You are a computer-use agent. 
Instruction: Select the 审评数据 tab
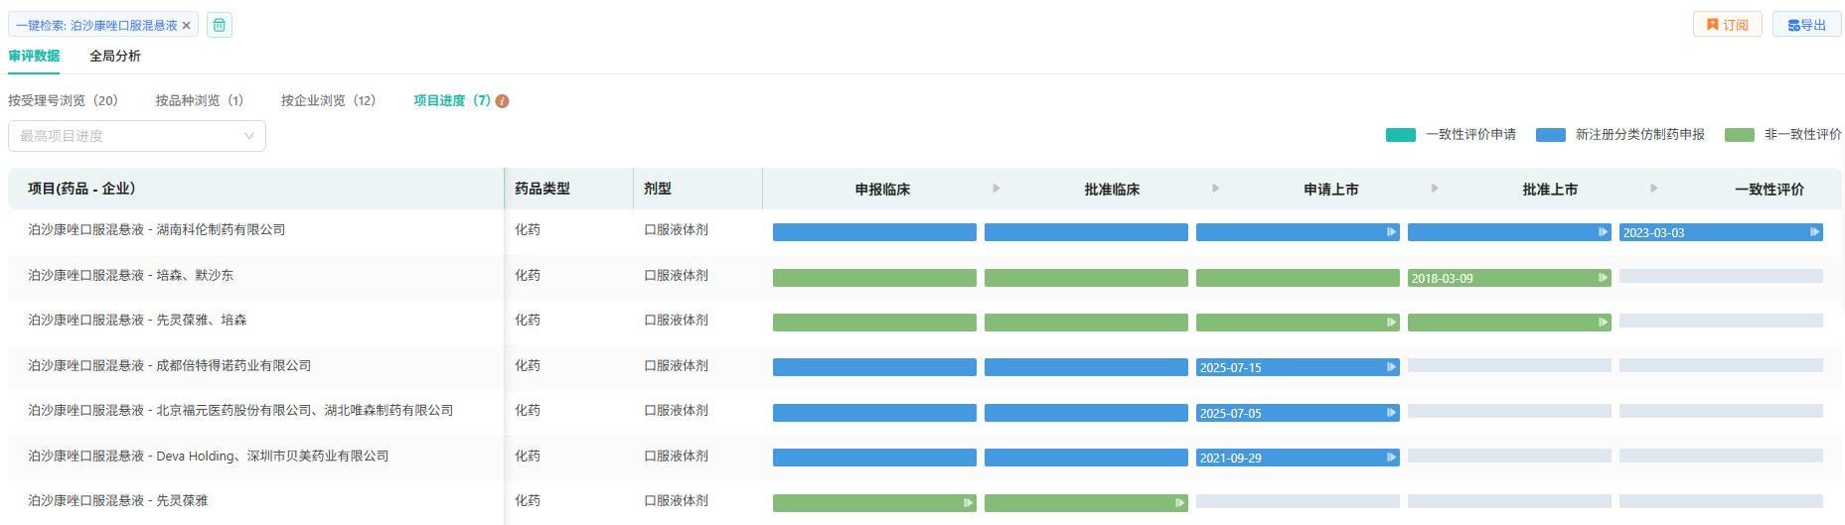pos(34,56)
